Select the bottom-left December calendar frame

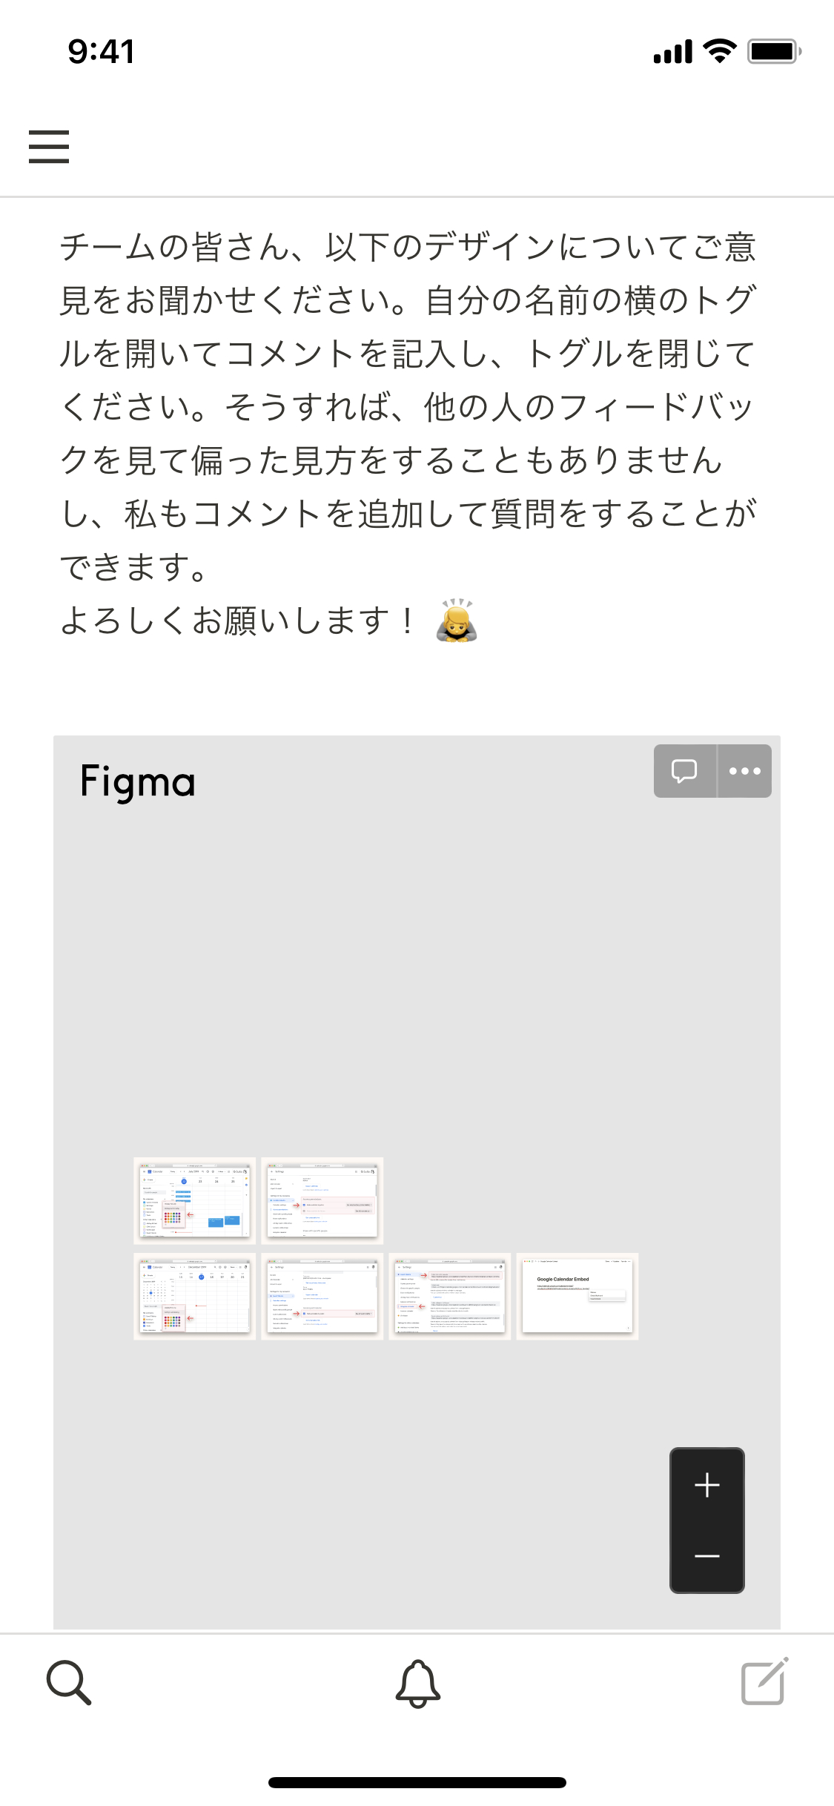[x=195, y=1297]
